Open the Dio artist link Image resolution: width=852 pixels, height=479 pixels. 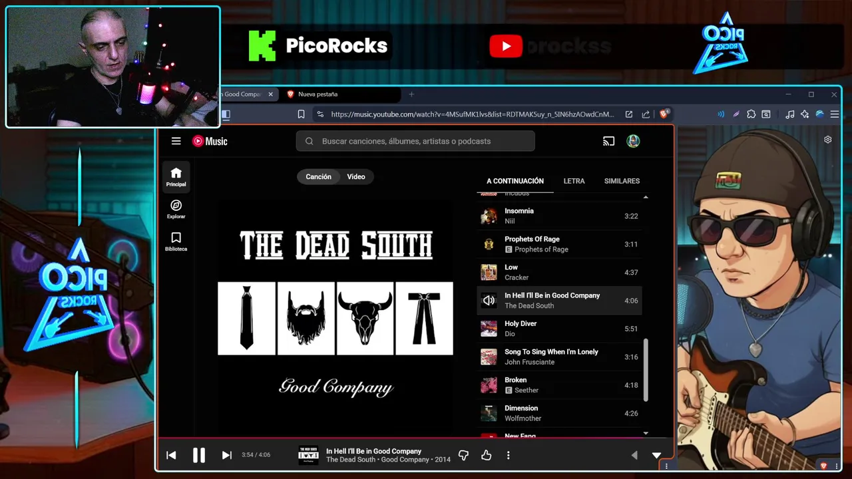[x=509, y=334]
